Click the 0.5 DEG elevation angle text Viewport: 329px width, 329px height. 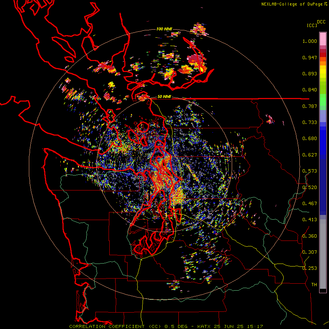pyautogui.click(x=177, y=326)
